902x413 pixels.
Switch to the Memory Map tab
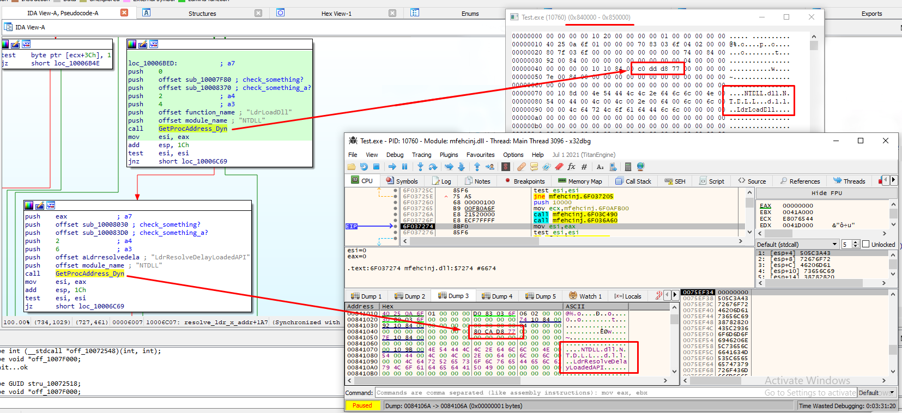580,181
